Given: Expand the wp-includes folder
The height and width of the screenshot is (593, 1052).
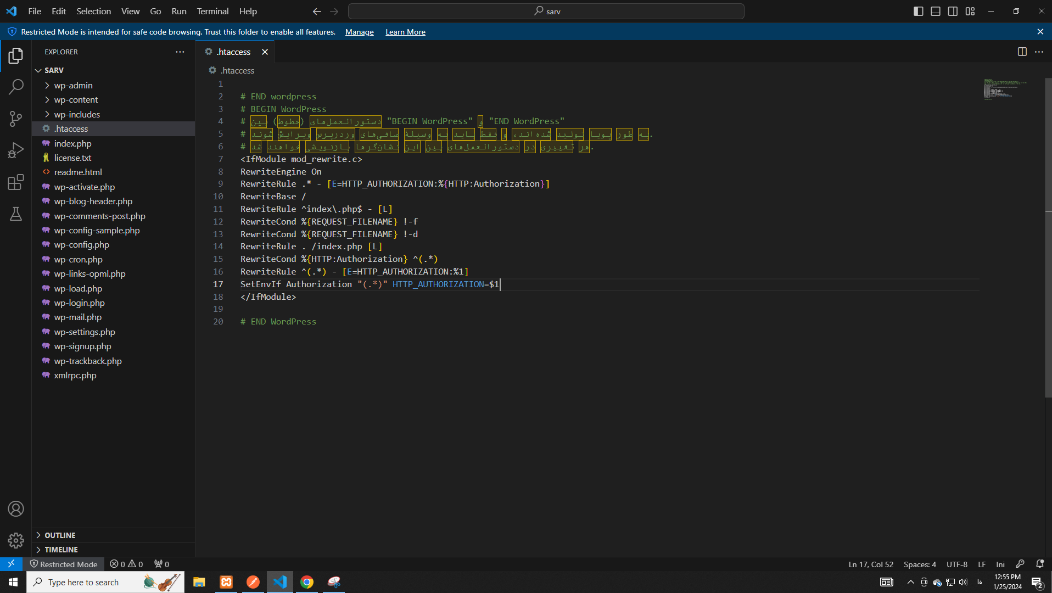Looking at the screenshot, I should click(113, 114).
